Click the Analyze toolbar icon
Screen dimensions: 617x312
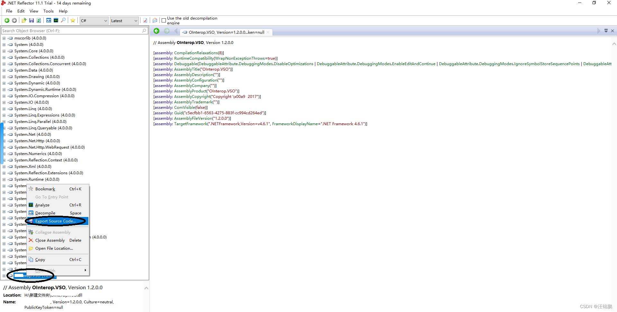tap(56, 21)
